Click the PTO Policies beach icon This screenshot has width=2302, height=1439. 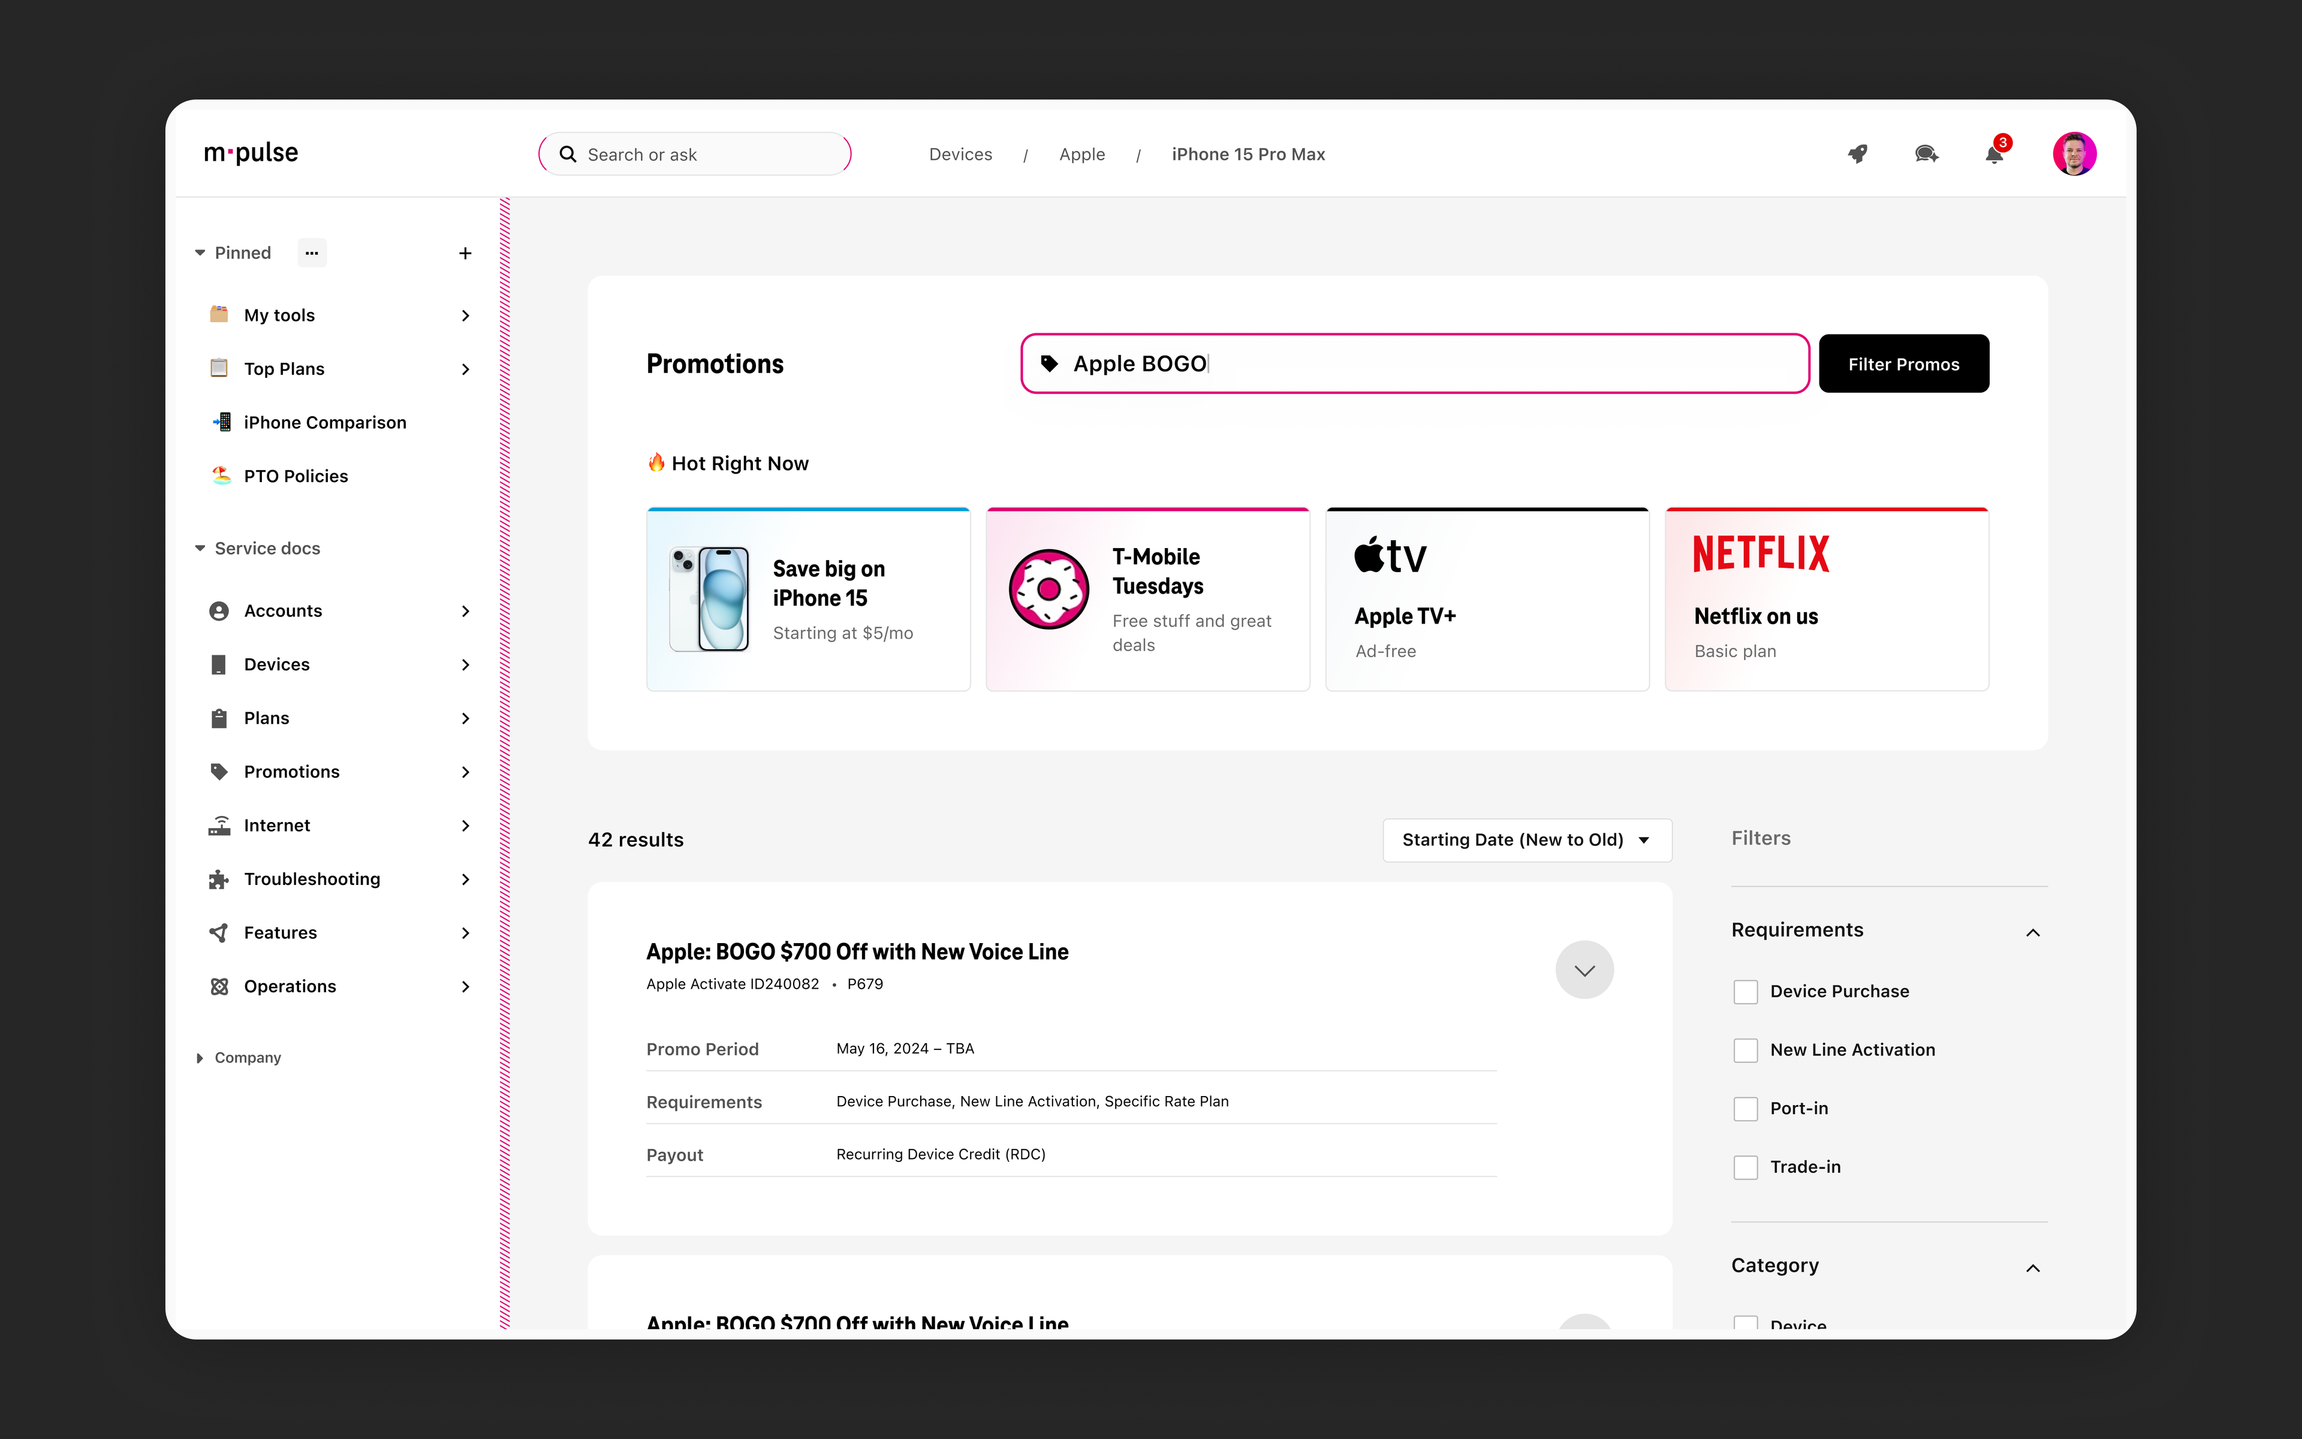click(x=221, y=475)
